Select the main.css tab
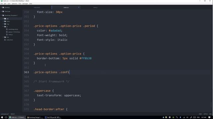Image resolution: width=213 pixels, height=119 pixels. tap(66, 8)
